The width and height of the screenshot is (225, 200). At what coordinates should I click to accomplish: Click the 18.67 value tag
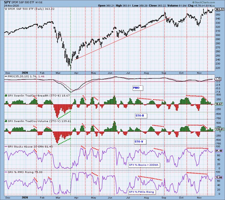tap(219, 104)
